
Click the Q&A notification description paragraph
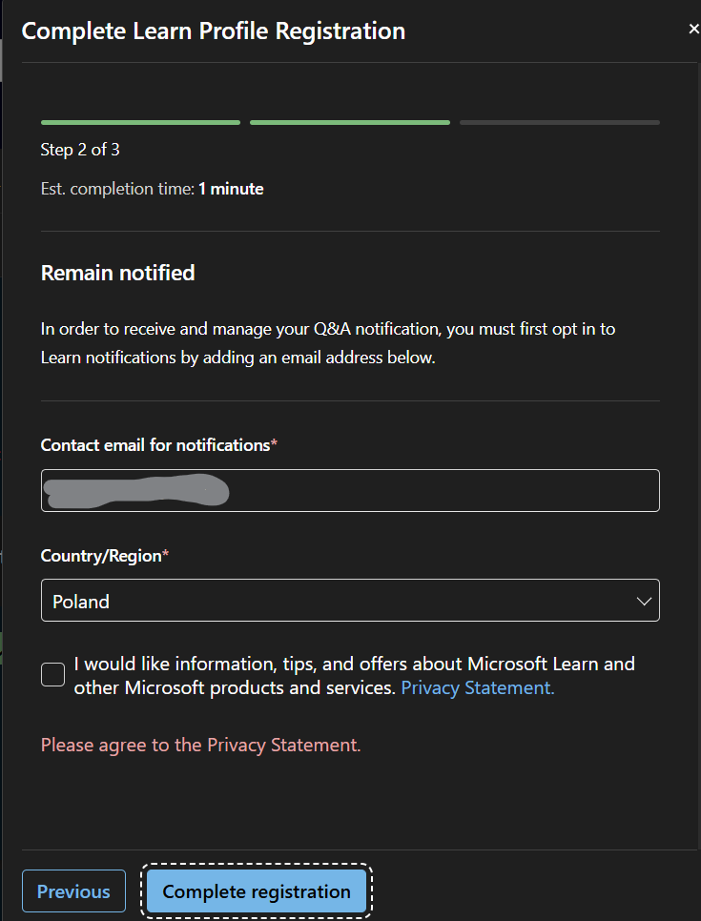328,343
